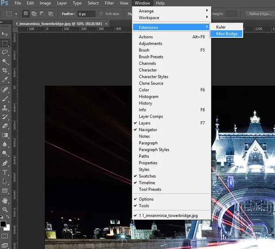Viewport: 275px width, 249px height.
Task: Toggle the Navigator panel off
Action: tap(148, 130)
